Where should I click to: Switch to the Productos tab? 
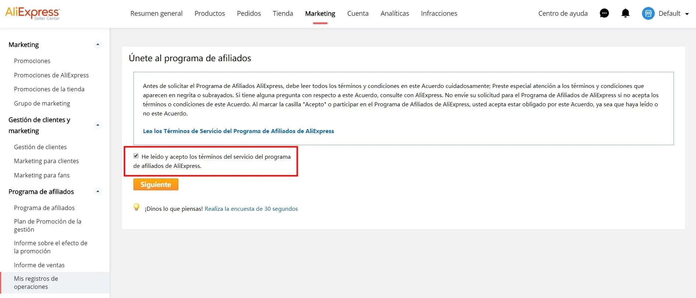[210, 14]
